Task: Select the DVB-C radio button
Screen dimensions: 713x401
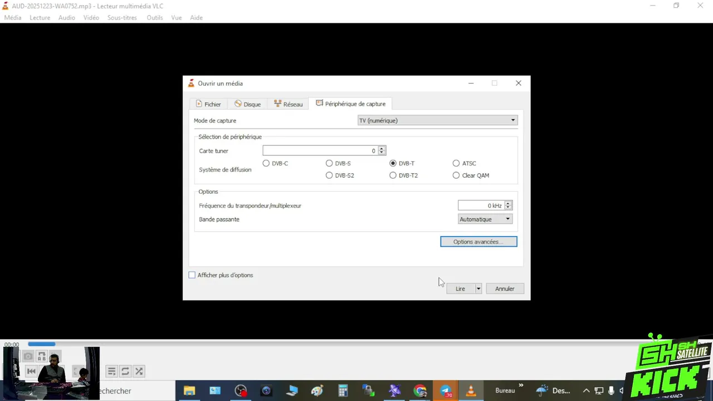Action: pyautogui.click(x=266, y=163)
